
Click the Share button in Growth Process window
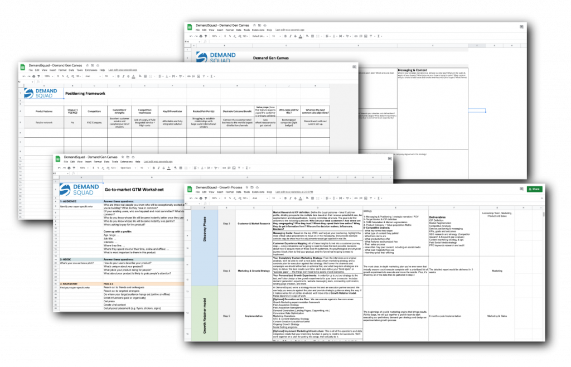(x=534, y=189)
